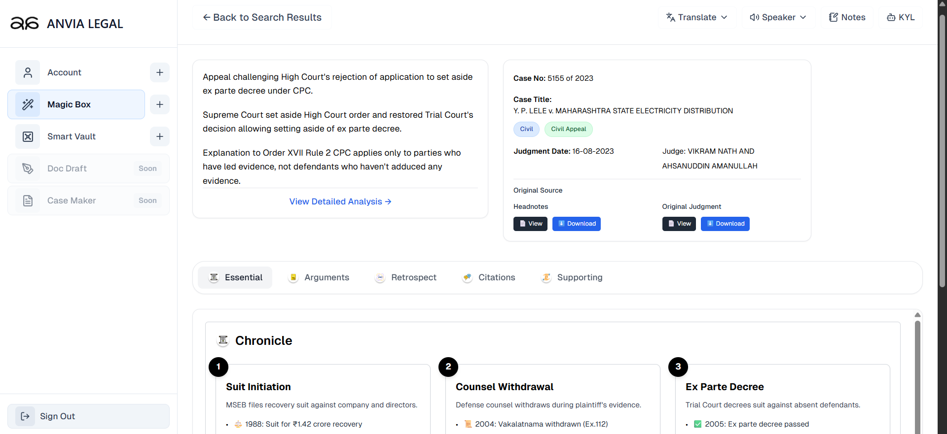947x434 pixels.
Task: Switch to the Arguments tab
Action: click(319, 277)
